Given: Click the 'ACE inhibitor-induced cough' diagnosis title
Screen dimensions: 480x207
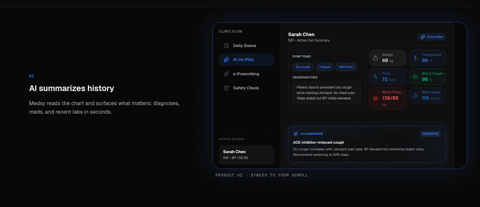Looking at the screenshot, I should 319,142.
